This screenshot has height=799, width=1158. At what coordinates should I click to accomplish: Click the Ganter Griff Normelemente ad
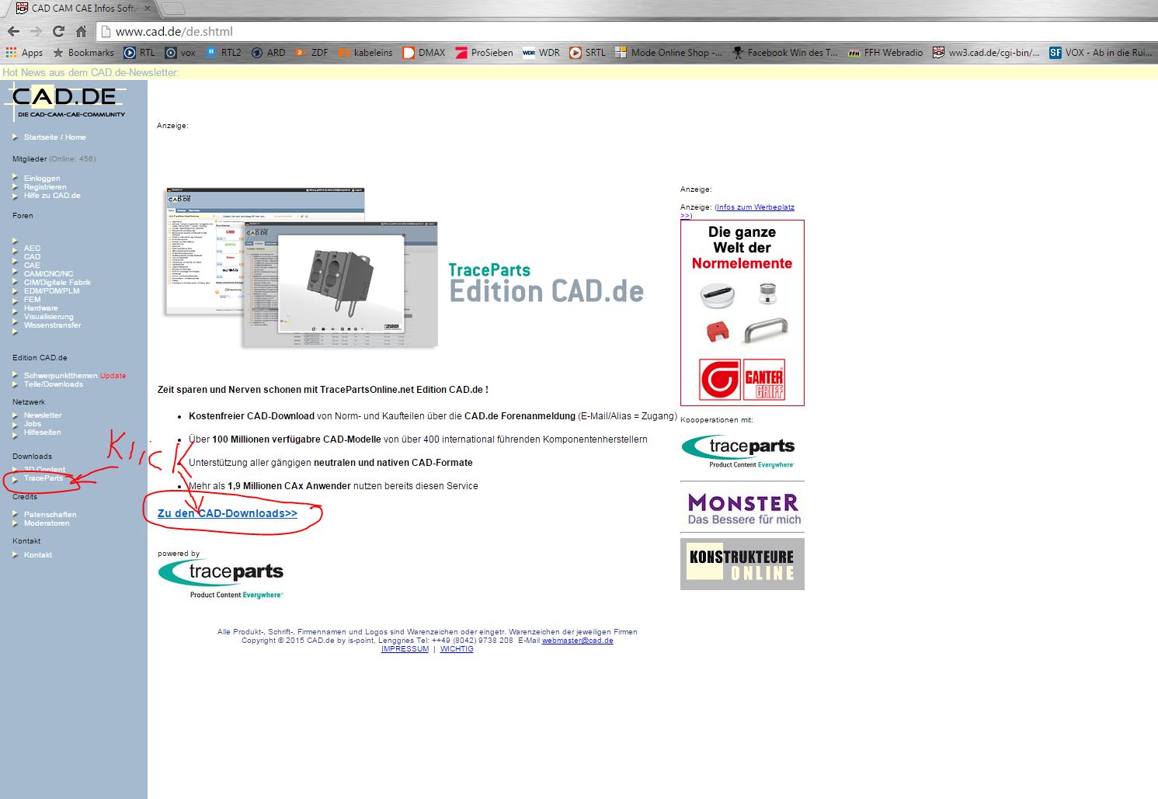click(x=742, y=313)
